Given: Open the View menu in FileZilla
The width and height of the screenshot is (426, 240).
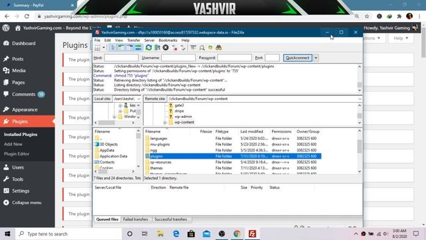Looking at the screenshot, I should [118, 40].
